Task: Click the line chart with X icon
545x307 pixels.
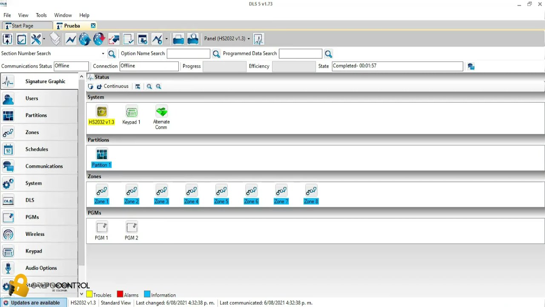Action: click(x=157, y=39)
